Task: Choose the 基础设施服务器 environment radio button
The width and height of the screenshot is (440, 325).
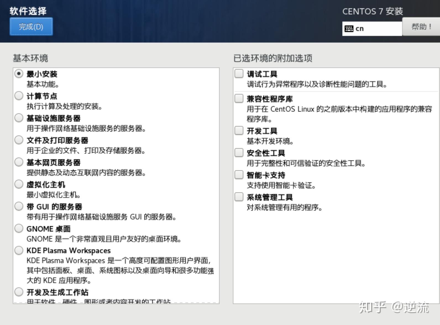Action: pos(19,118)
